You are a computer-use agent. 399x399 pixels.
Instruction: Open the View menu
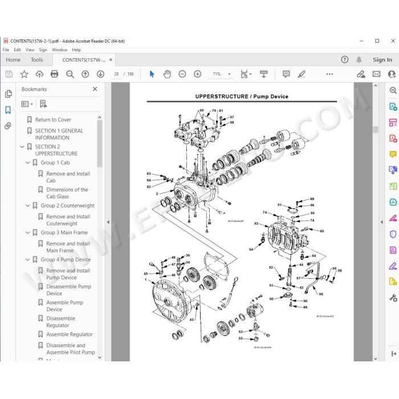[x=30, y=50]
